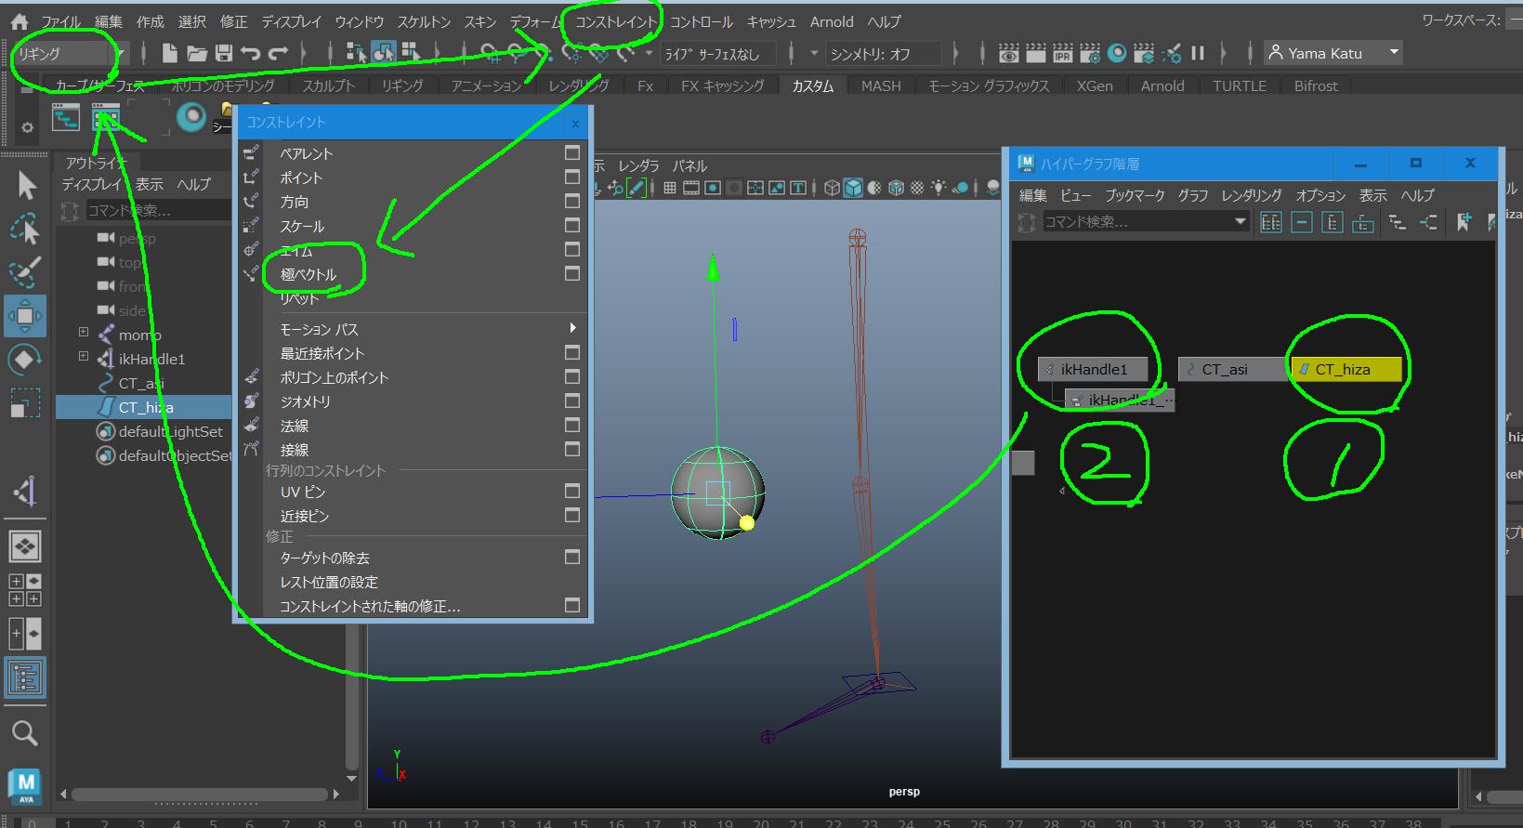Toggle use all lights bulb icon
Screen dimensions: 1523x828
[x=939, y=188]
